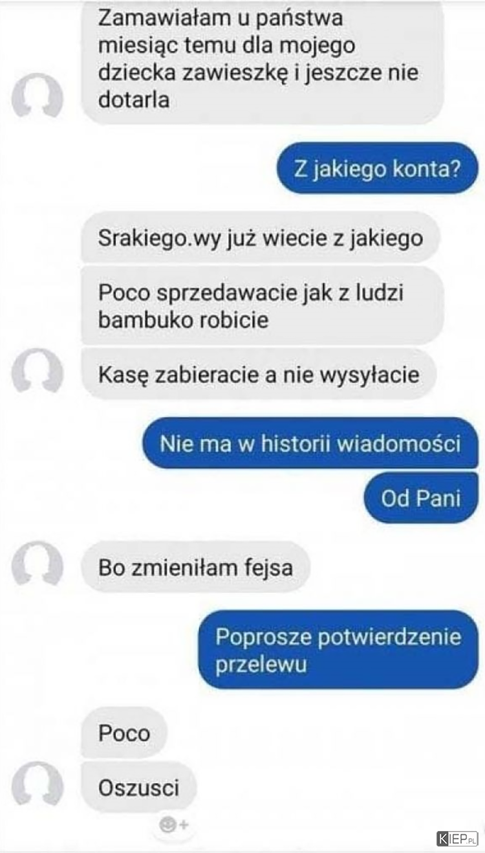Viewport: 485px width, 853px height.
Task: Select the 'Zamawiałam u państwa' message bubble
Action: [x=263, y=58]
